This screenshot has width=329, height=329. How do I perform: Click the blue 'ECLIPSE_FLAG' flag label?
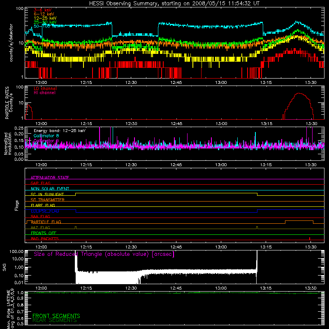pyautogui.click(x=45, y=211)
